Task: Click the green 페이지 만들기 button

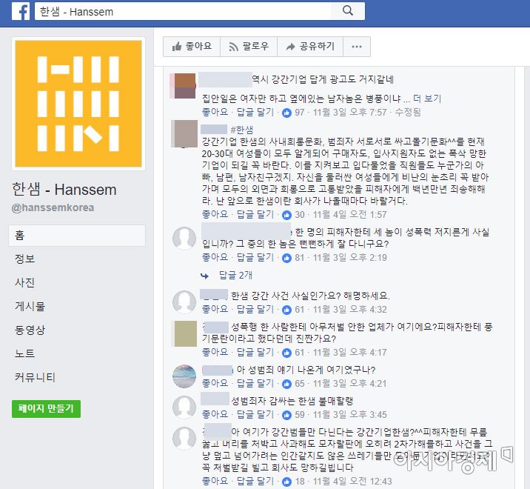Action: [x=47, y=409]
